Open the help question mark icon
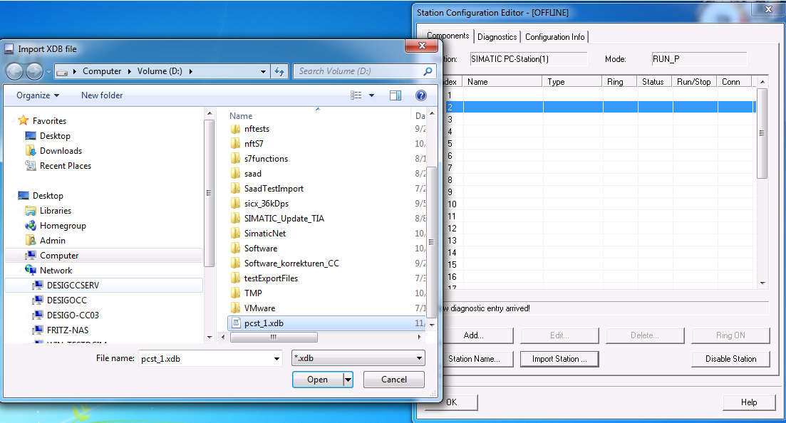 point(421,95)
